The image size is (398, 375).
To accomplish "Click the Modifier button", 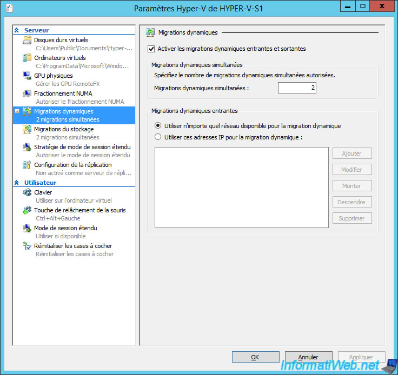I will (x=352, y=170).
